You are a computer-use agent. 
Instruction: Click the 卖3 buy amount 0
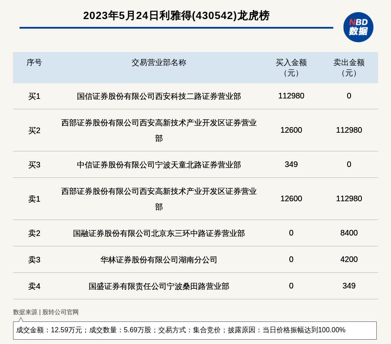[291, 259]
